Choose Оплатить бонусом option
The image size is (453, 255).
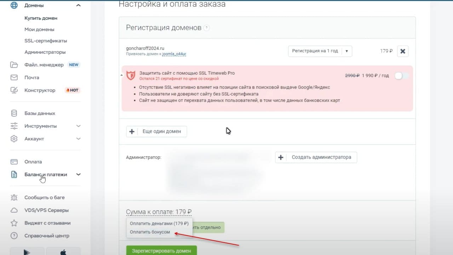[x=150, y=232]
